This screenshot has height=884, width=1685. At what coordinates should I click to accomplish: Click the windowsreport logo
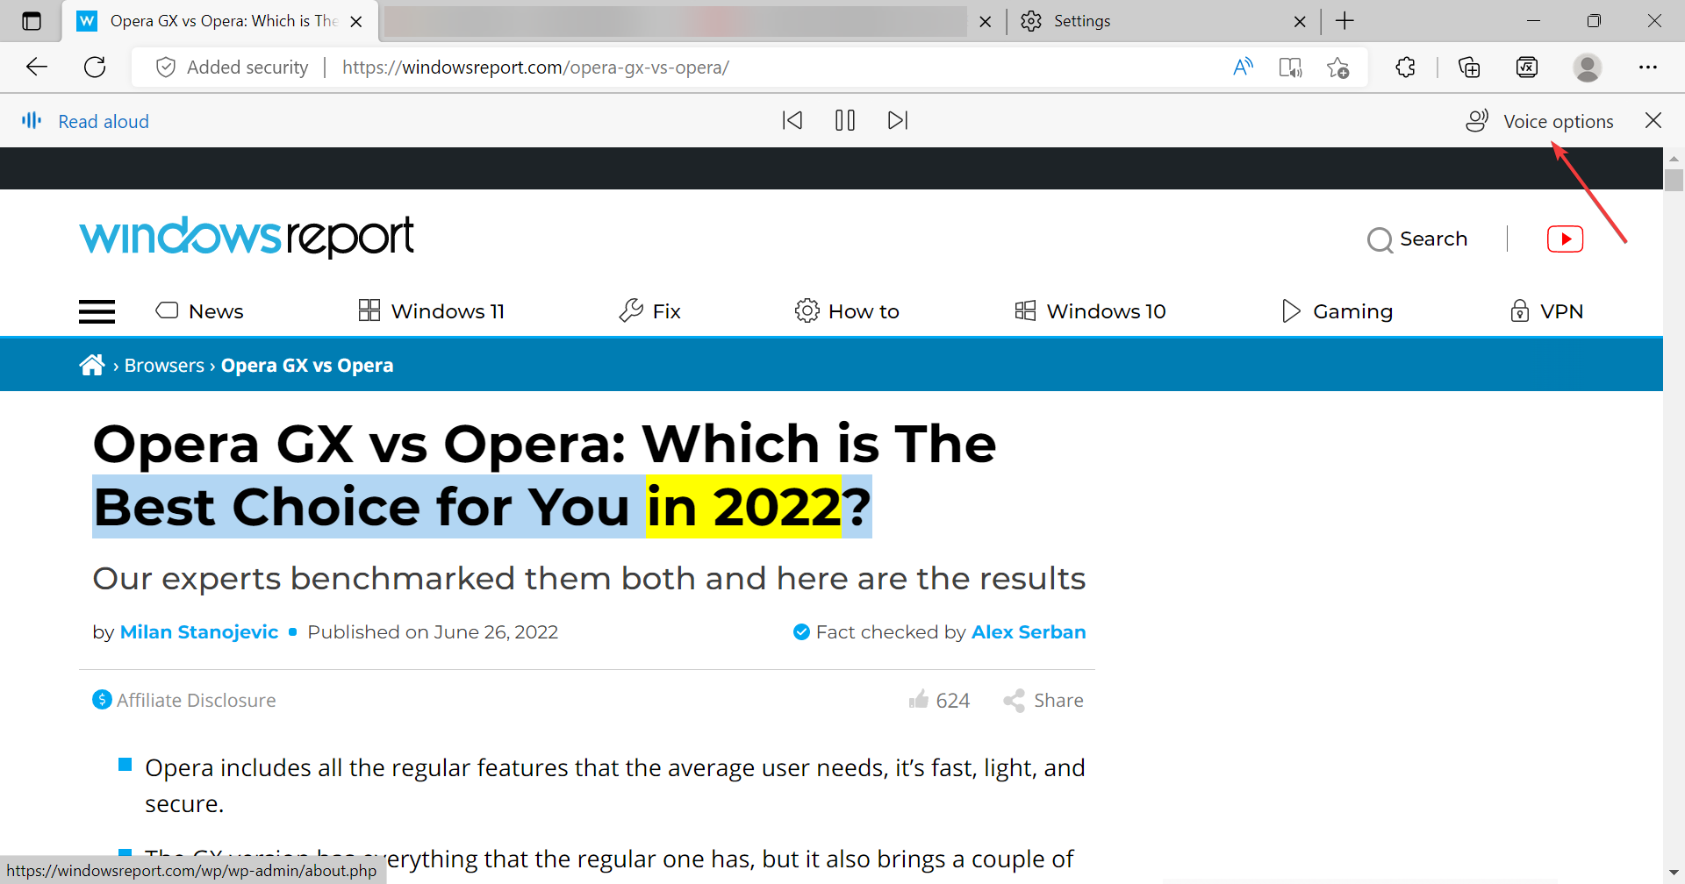click(x=247, y=237)
